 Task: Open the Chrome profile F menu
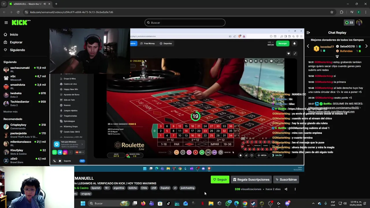coord(359,12)
